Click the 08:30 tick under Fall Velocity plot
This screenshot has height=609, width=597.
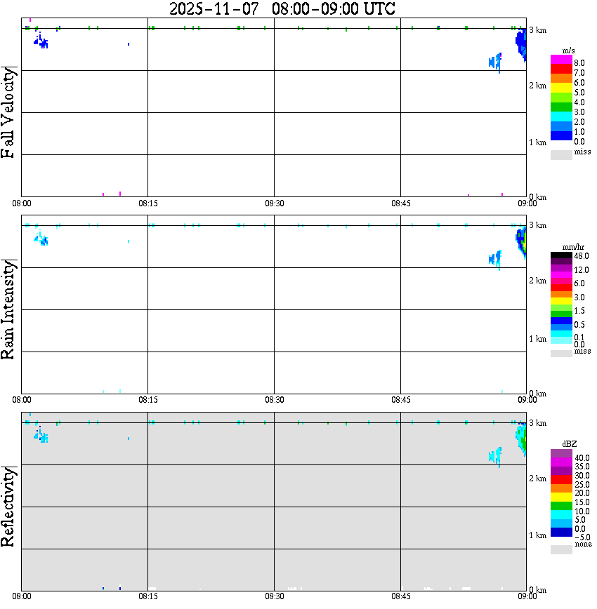[x=275, y=203]
